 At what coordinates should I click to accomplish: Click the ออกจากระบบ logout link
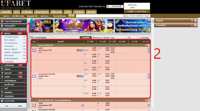141,11
